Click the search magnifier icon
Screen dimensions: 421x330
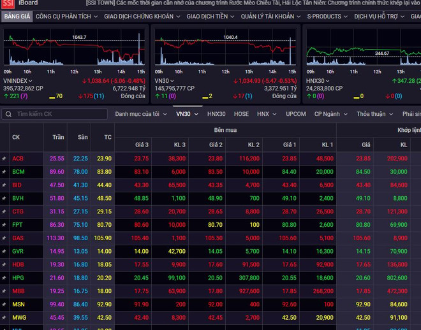tap(8, 114)
